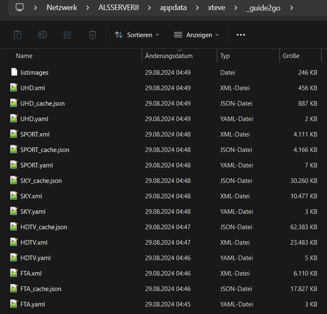The image size is (327, 314).
Task: Click the SPORT_cache.json file icon
Action: point(14,149)
